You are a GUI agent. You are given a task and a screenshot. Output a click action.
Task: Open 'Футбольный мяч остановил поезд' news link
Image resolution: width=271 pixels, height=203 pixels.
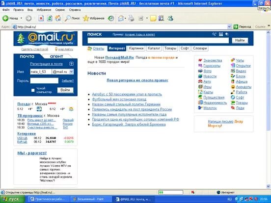(x=119, y=99)
